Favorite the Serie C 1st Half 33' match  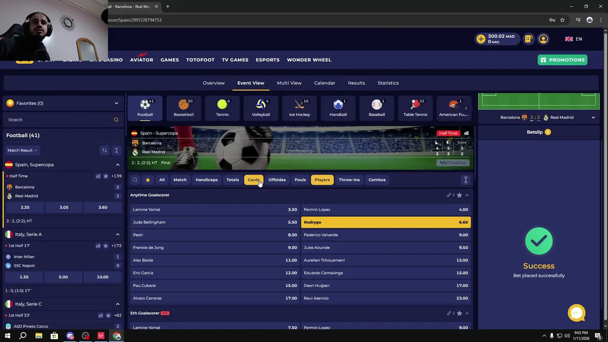(x=108, y=315)
